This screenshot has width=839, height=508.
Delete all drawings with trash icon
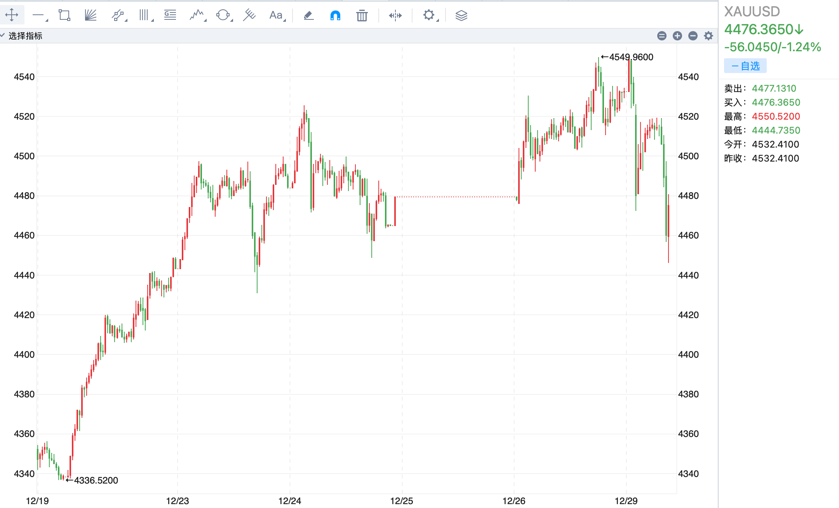362,16
